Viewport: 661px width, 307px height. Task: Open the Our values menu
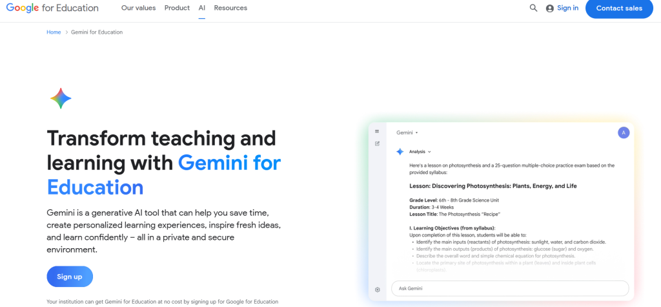[x=139, y=8]
